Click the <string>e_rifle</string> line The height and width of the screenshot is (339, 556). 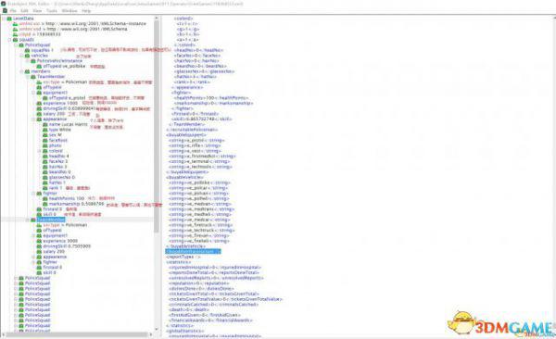point(195,145)
